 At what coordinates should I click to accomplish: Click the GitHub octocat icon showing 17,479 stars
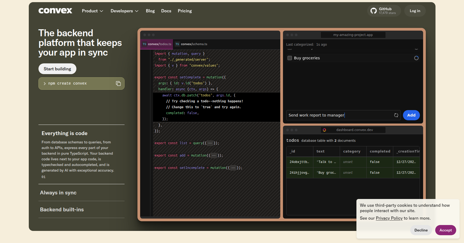373,10
